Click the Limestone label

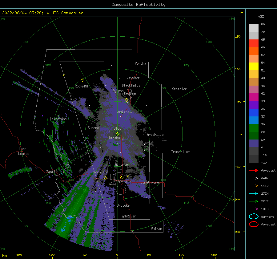tap(58, 119)
